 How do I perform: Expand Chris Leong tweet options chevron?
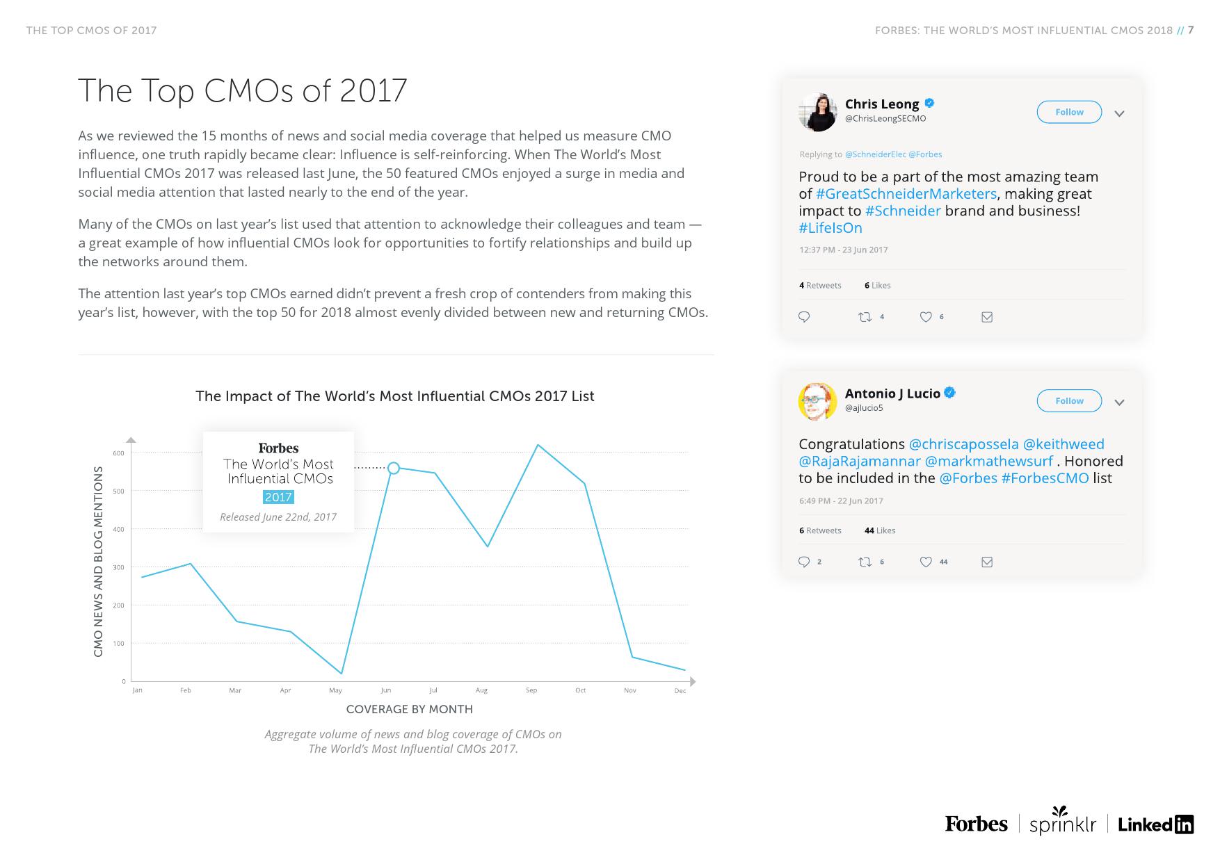click(x=1119, y=113)
